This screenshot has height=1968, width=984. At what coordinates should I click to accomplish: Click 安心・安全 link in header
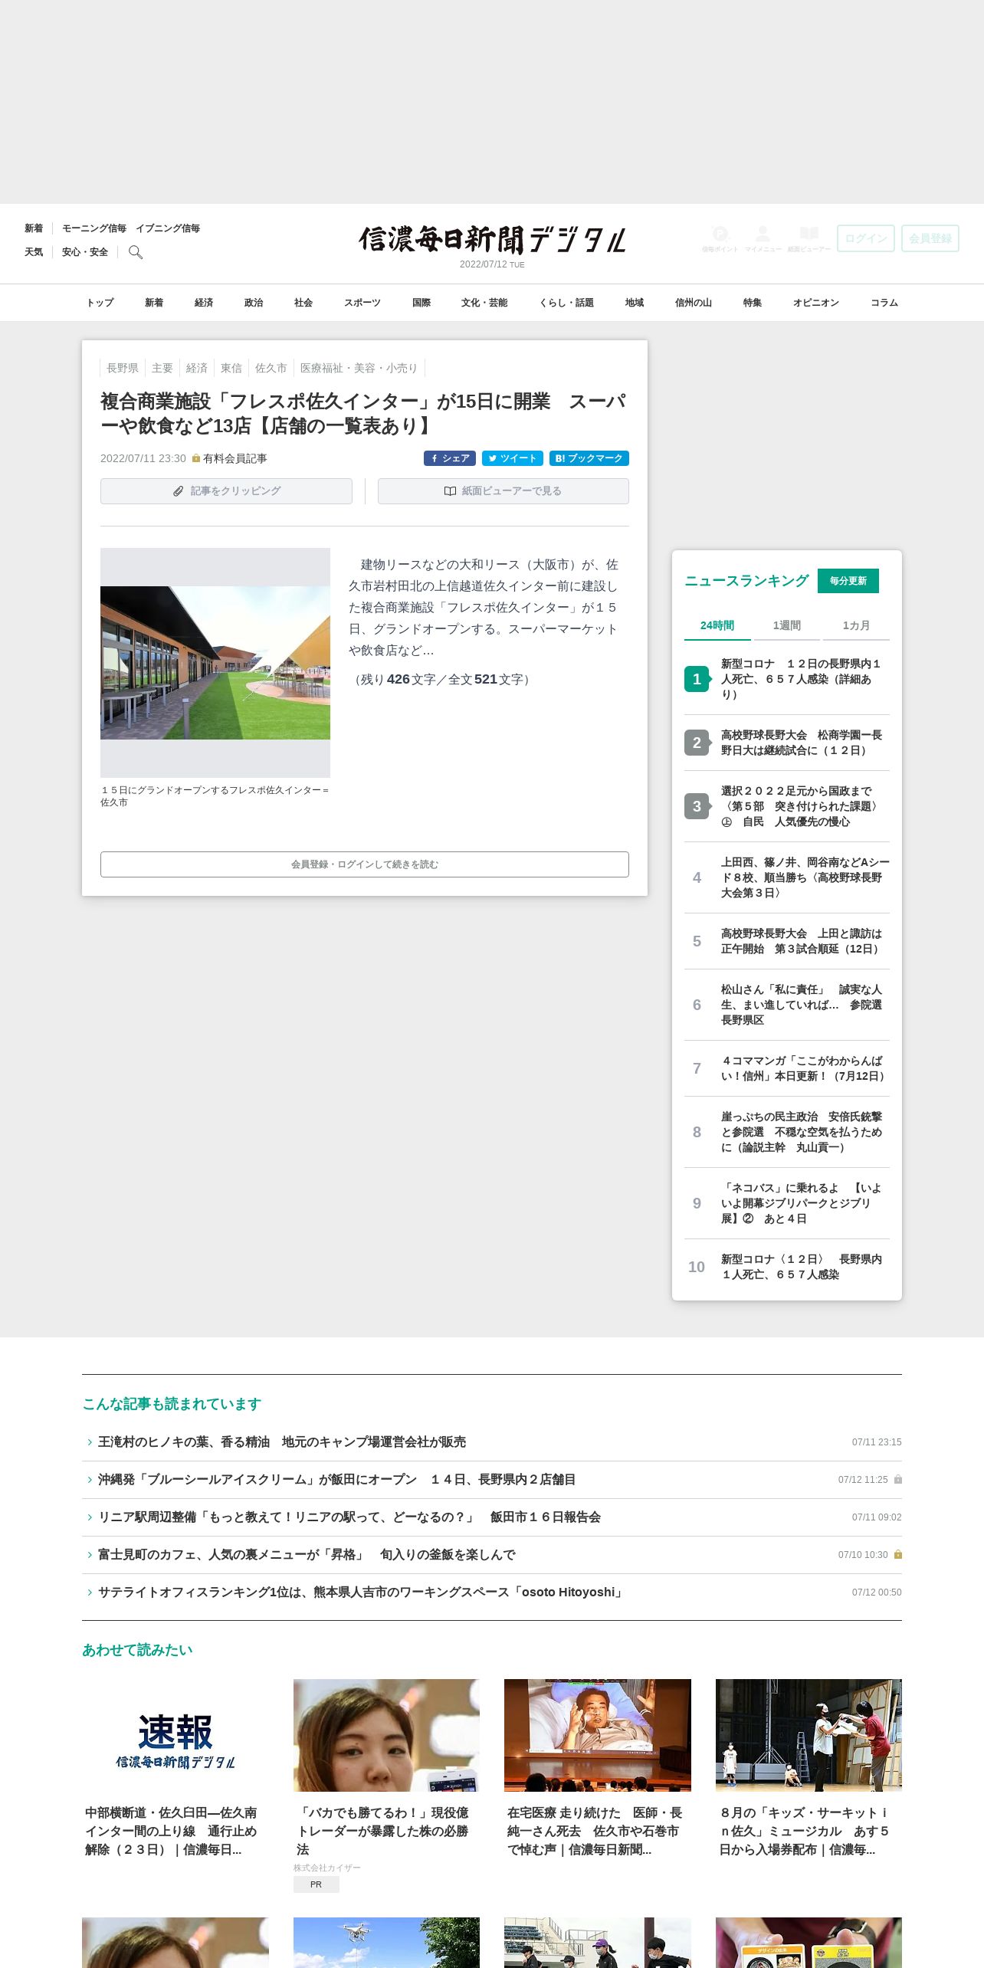point(85,252)
